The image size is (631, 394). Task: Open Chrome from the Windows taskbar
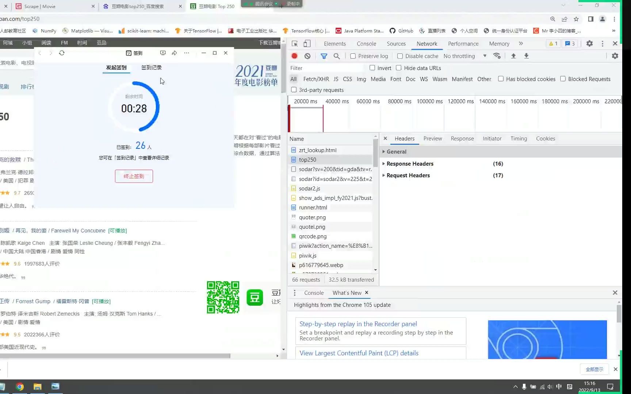[20, 387]
